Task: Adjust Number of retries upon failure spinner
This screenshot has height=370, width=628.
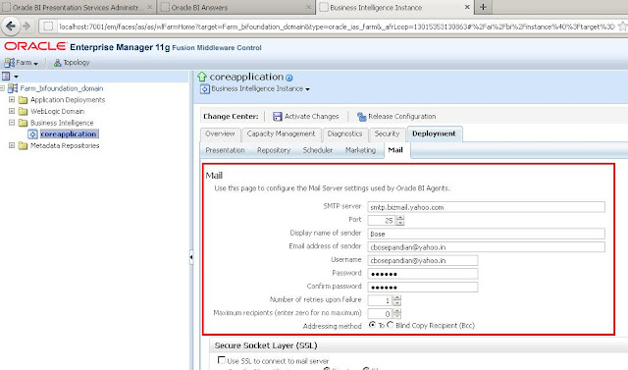Action: pyautogui.click(x=396, y=300)
